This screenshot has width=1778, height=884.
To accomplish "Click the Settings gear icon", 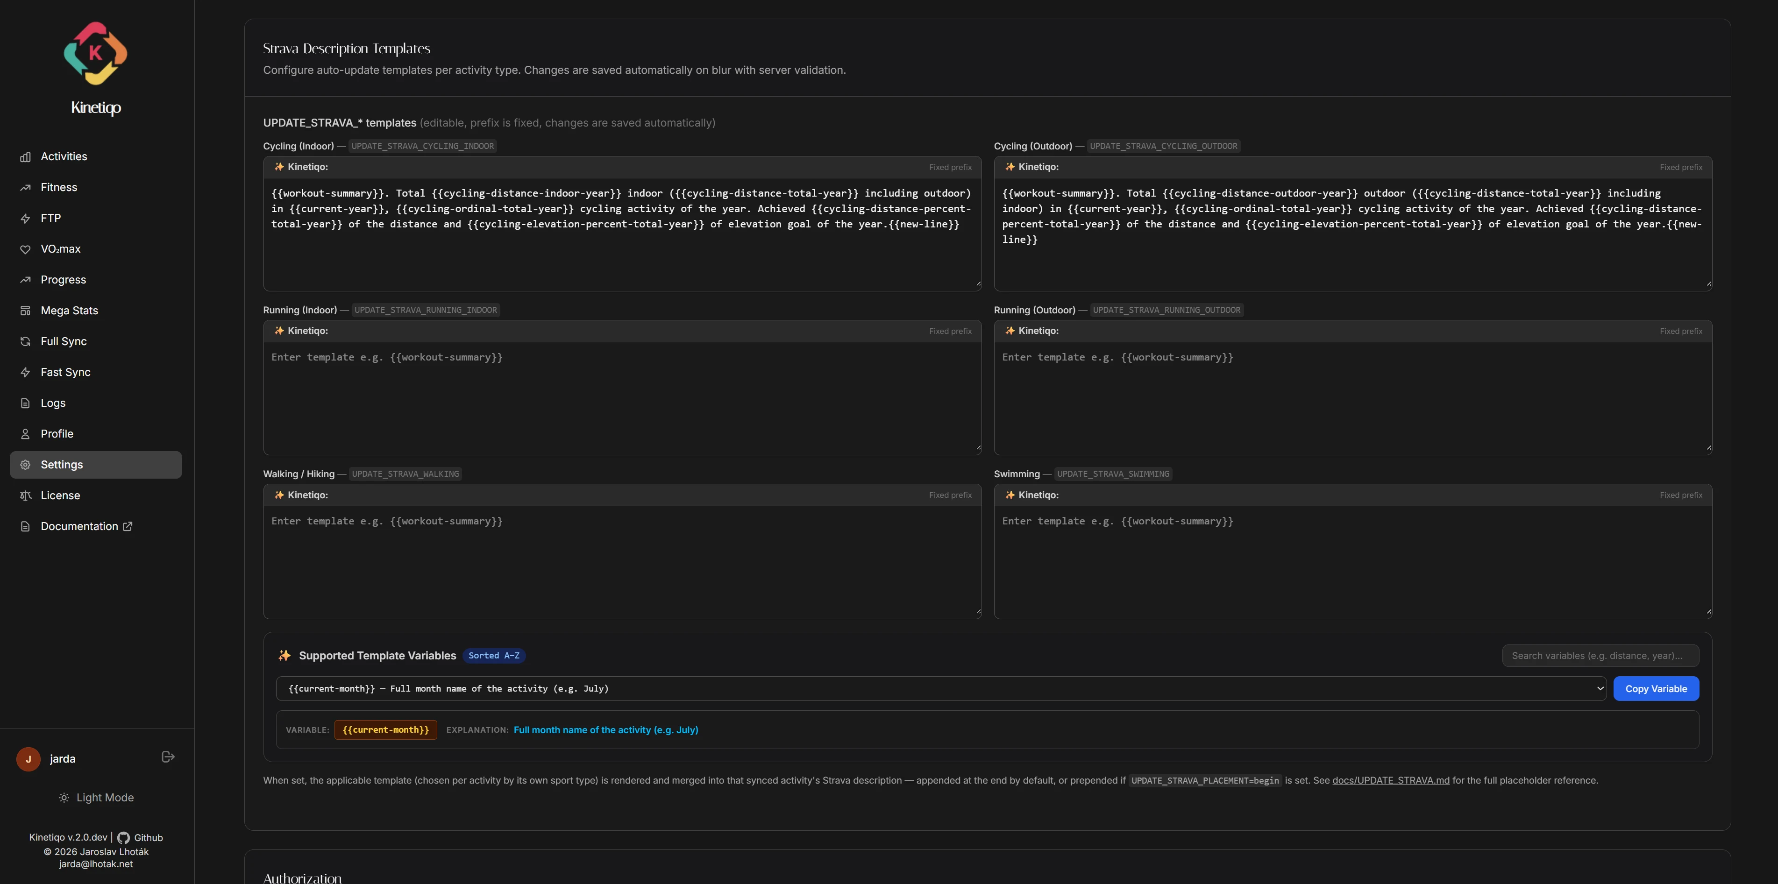I will [x=26, y=465].
